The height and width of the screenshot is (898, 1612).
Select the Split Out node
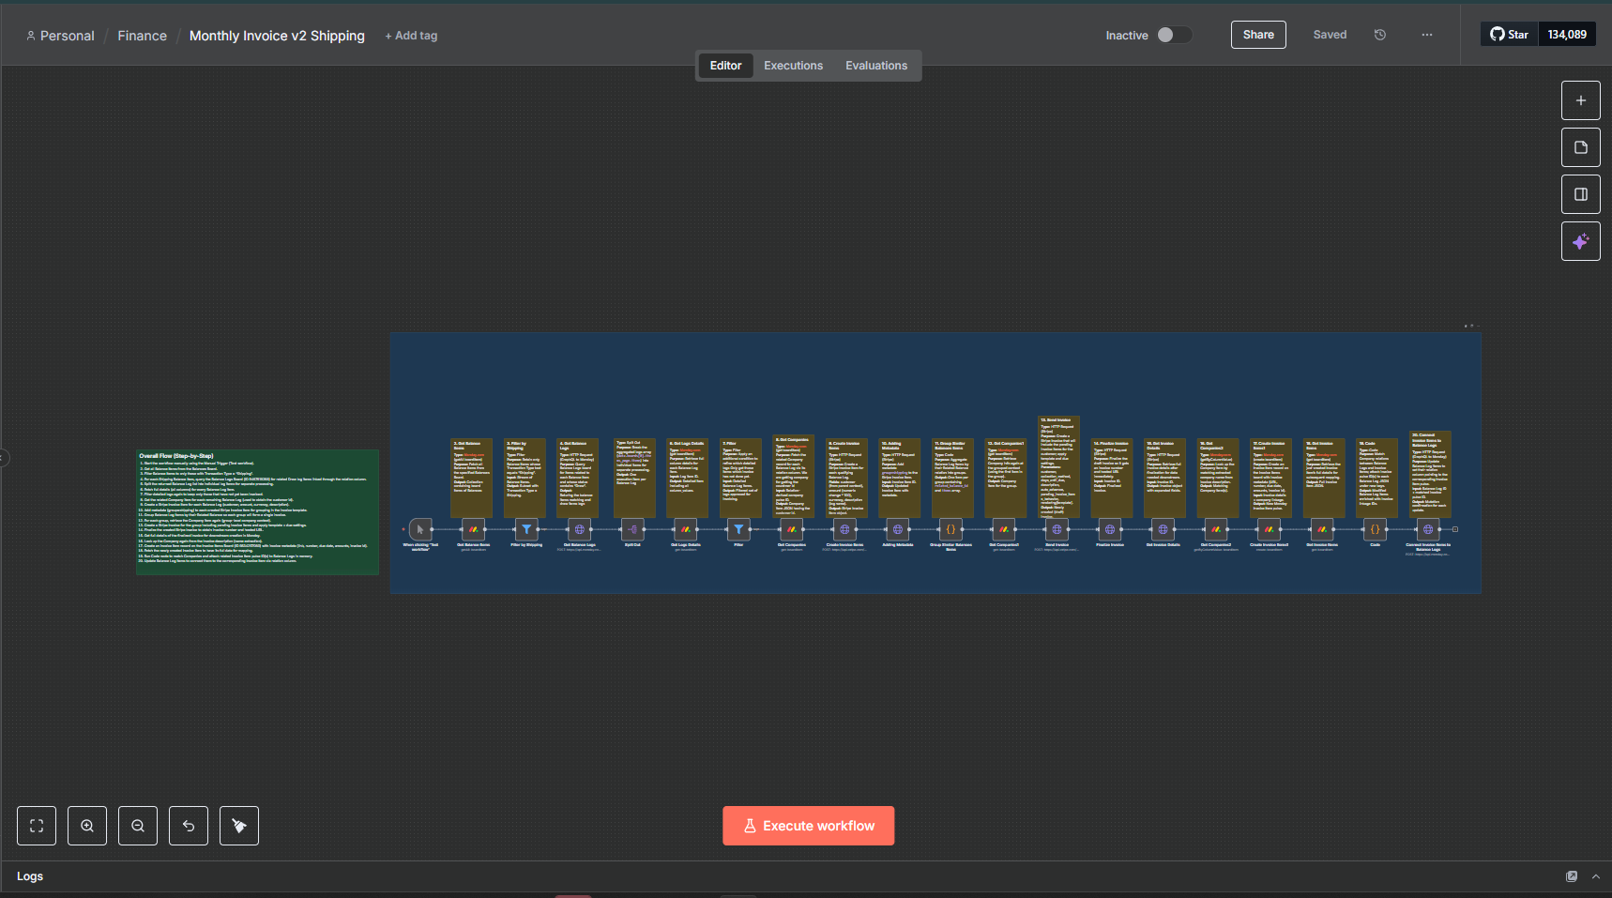[x=632, y=529]
